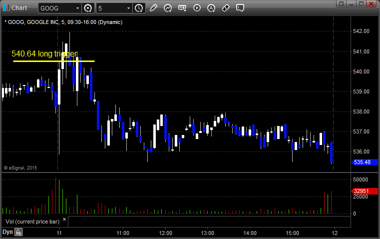Click the Vol (current price bar) label
Screen dimensions: 380x239
(32, 221)
